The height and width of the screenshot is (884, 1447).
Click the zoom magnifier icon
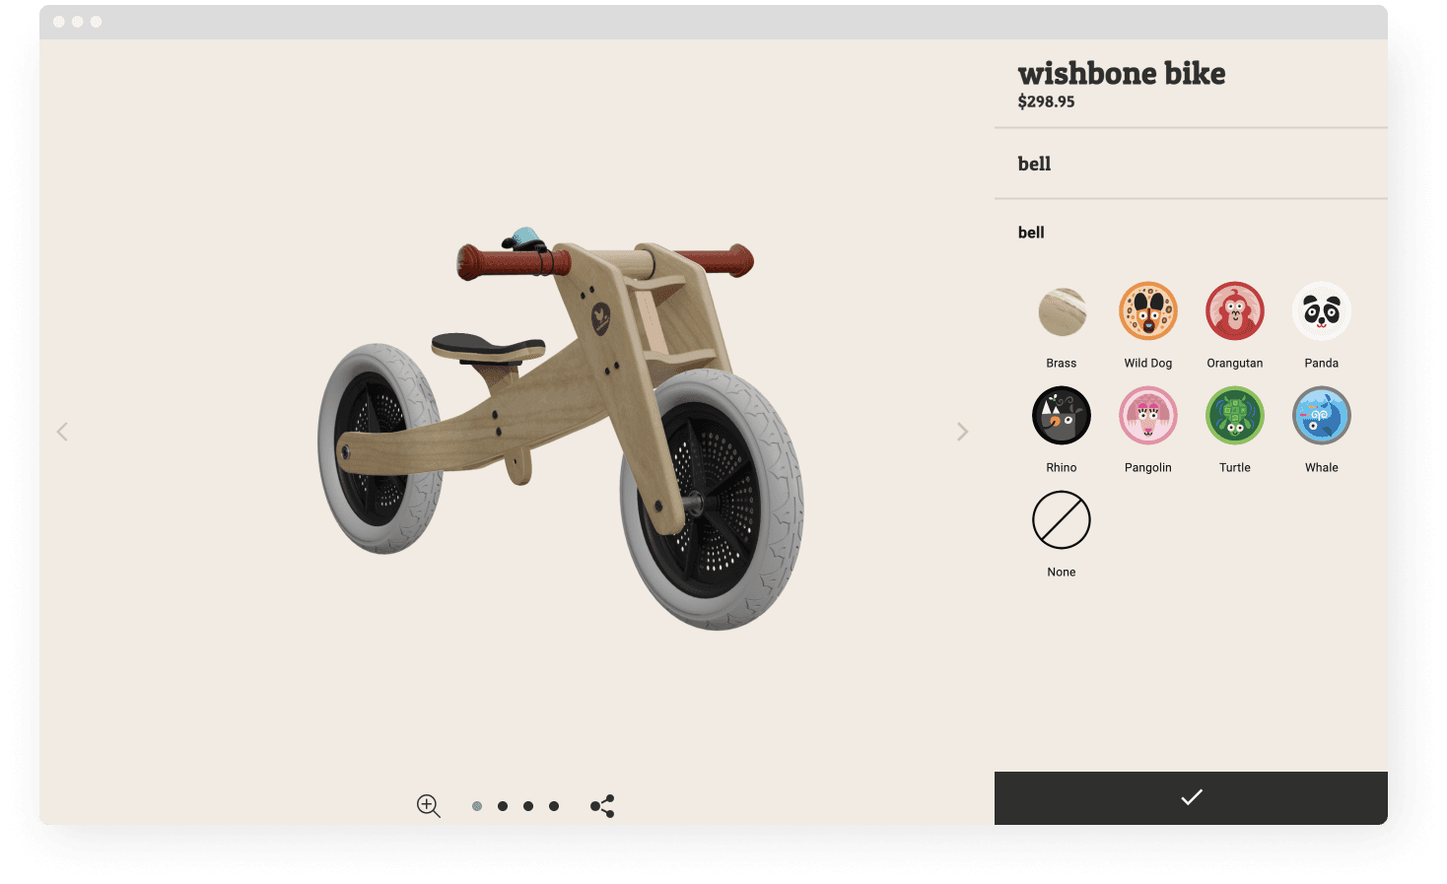(428, 806)
